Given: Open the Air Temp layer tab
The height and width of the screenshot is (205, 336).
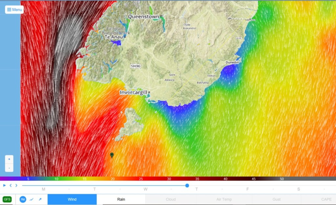Looking at the screenshot, I should click(x=224, y=199).
